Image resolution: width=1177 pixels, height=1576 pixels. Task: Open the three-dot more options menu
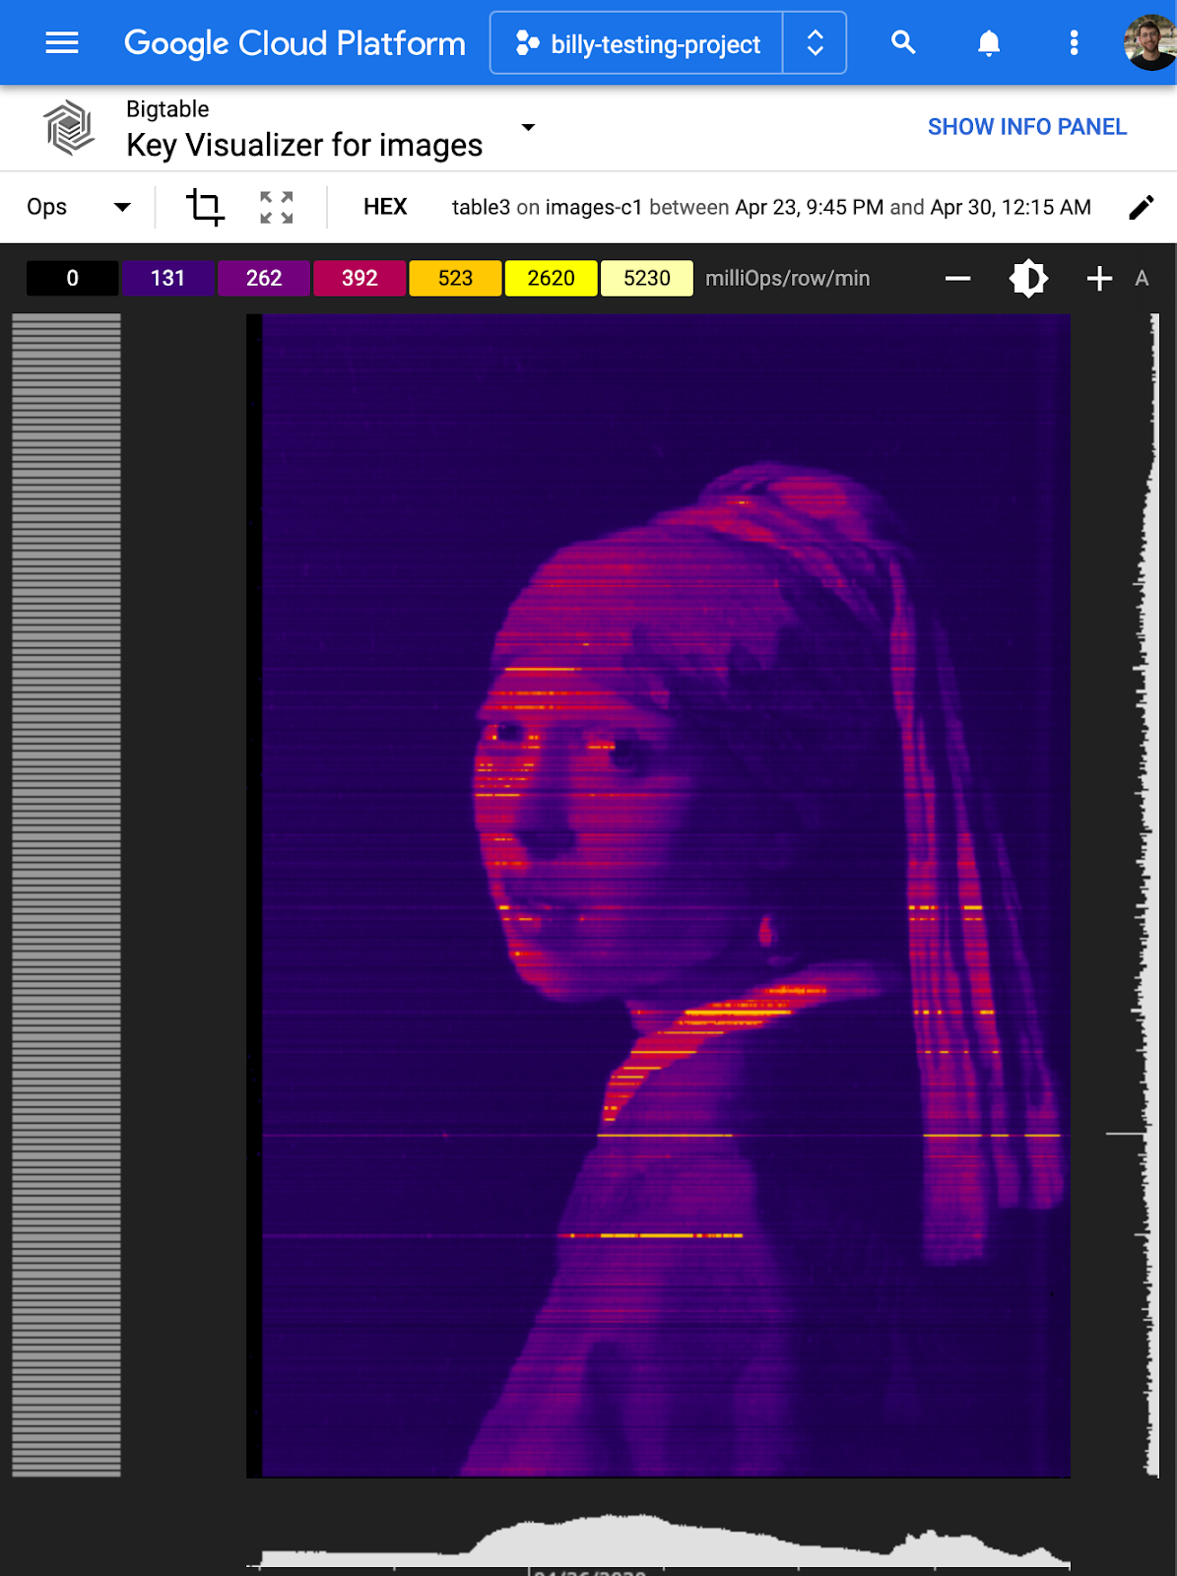[1074, 43]
